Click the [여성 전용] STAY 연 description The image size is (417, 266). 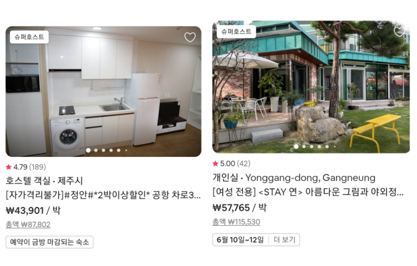coord(308,192)
